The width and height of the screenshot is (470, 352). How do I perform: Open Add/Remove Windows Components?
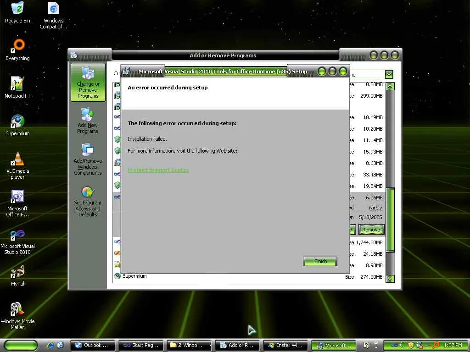click(x=88, y=159)
